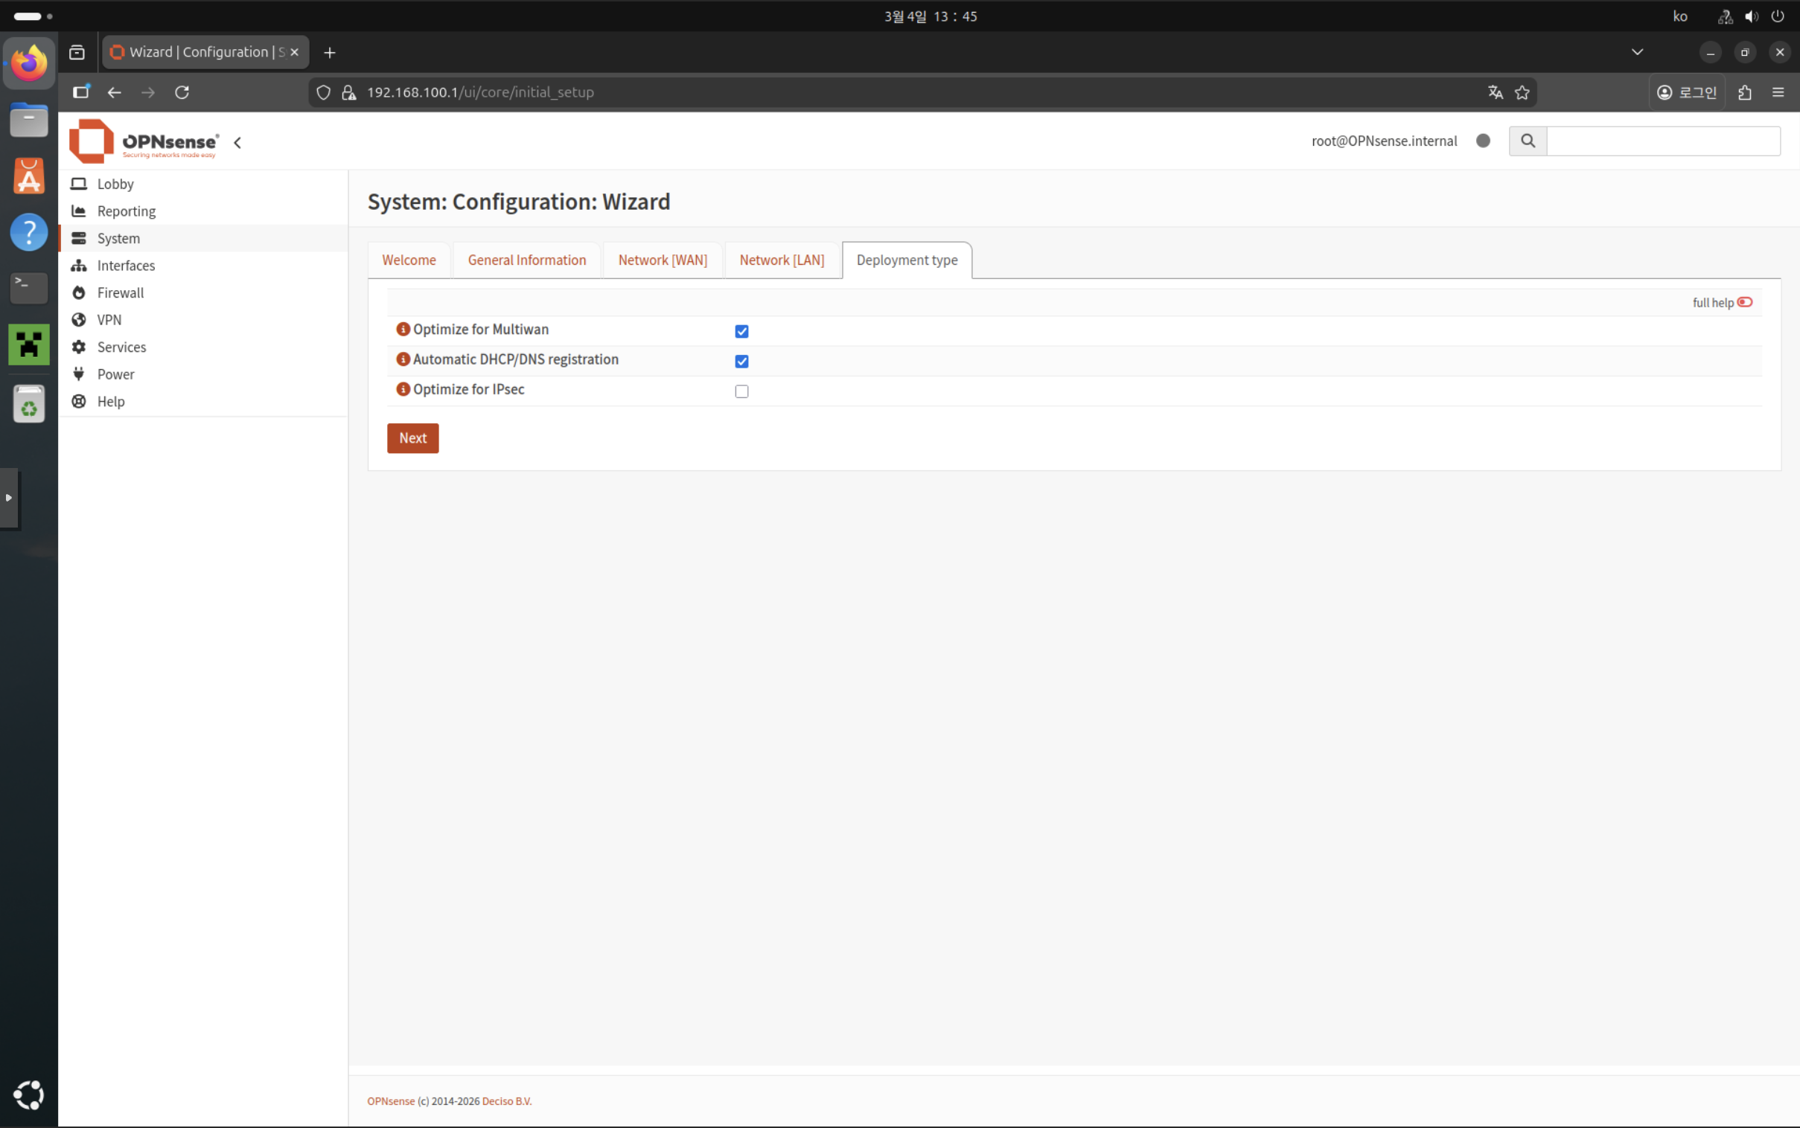Expand the Interfaces sidebar section
This screenshot has width=1800, height=1128.
tap(125, 266)
